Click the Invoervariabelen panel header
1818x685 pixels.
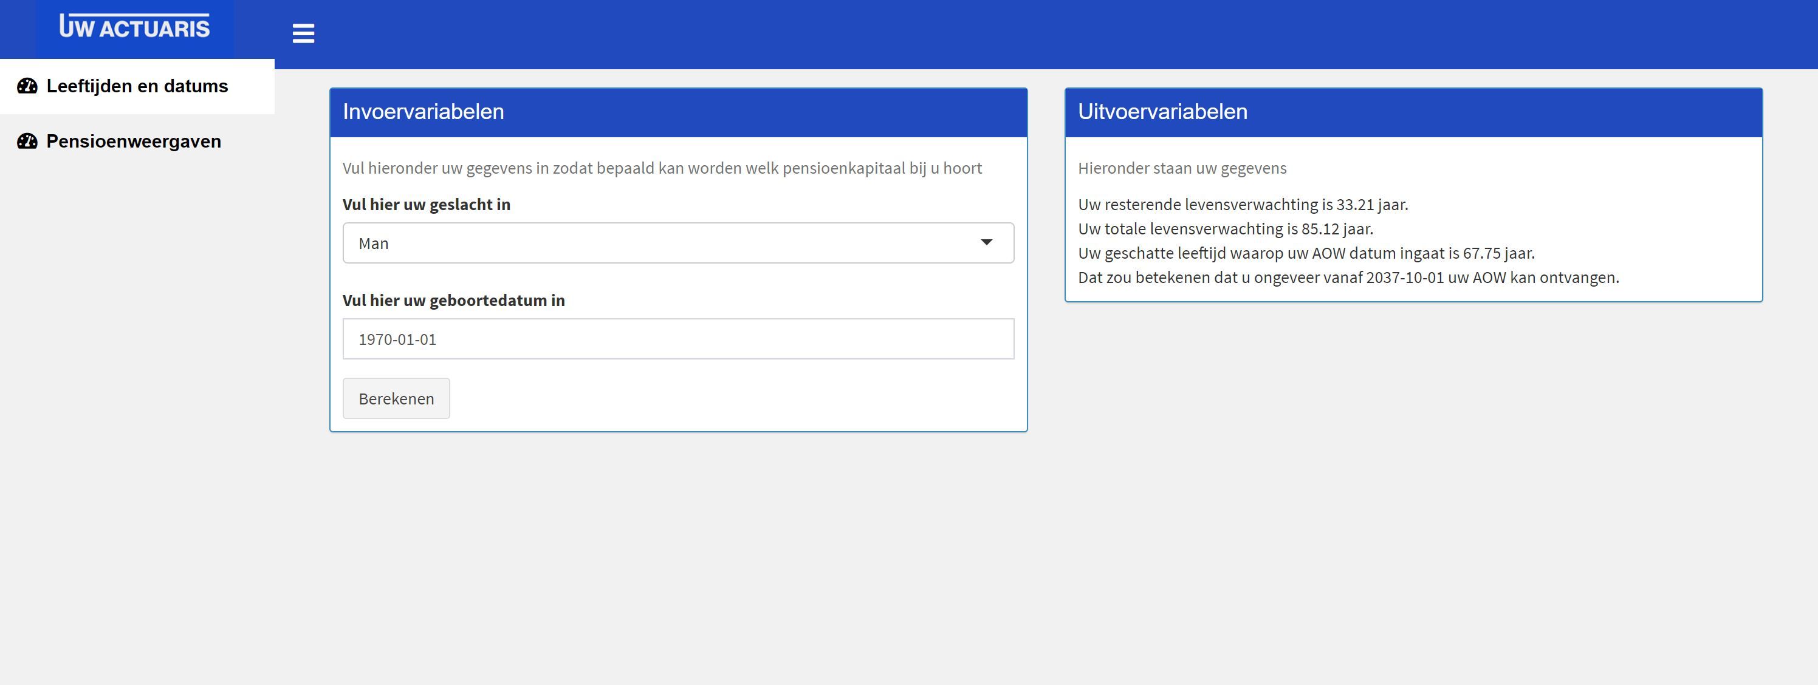pyautogui.click(x=677, y=112)
